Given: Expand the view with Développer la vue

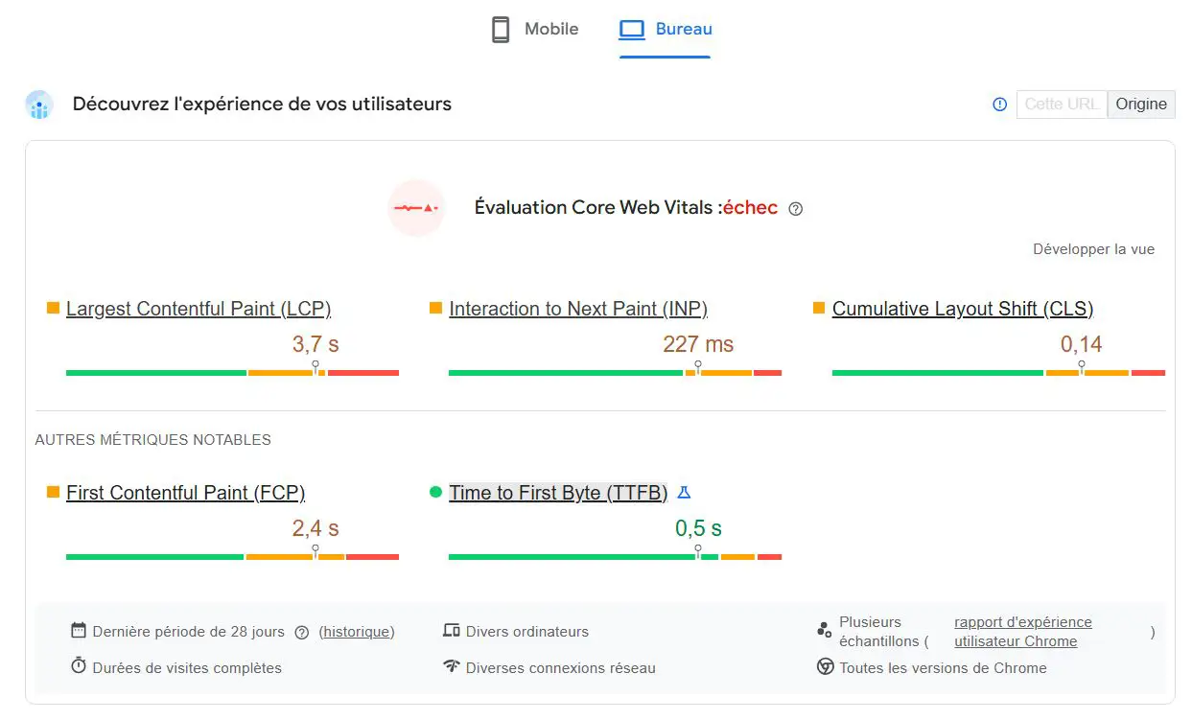Looking at the screenshot, I should 1093,249.
